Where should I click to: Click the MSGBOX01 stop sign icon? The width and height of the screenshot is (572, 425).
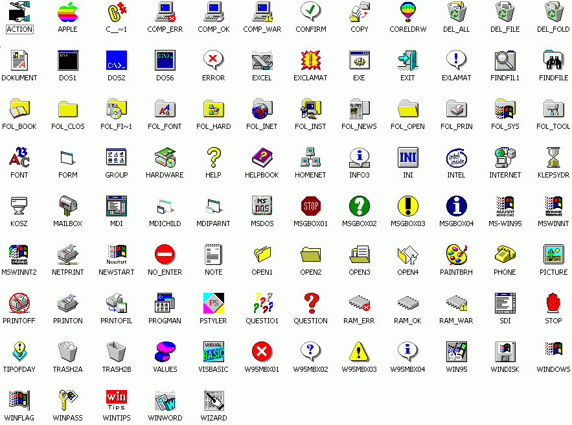click(x=310, y=206)
